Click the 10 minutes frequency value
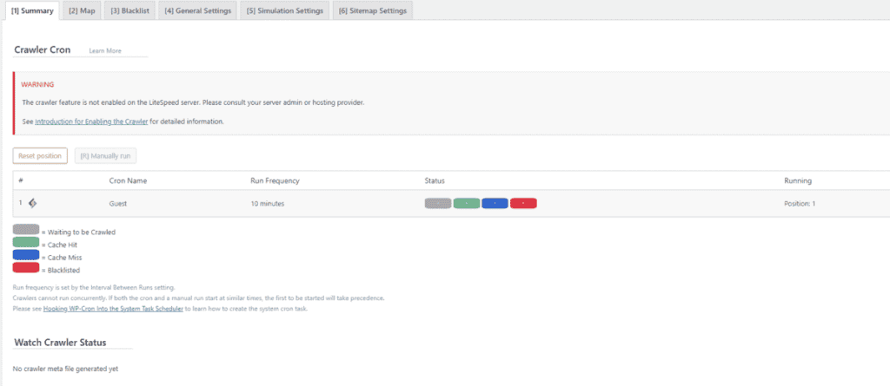This screenshot has width=890, height=386. [268, 204]
